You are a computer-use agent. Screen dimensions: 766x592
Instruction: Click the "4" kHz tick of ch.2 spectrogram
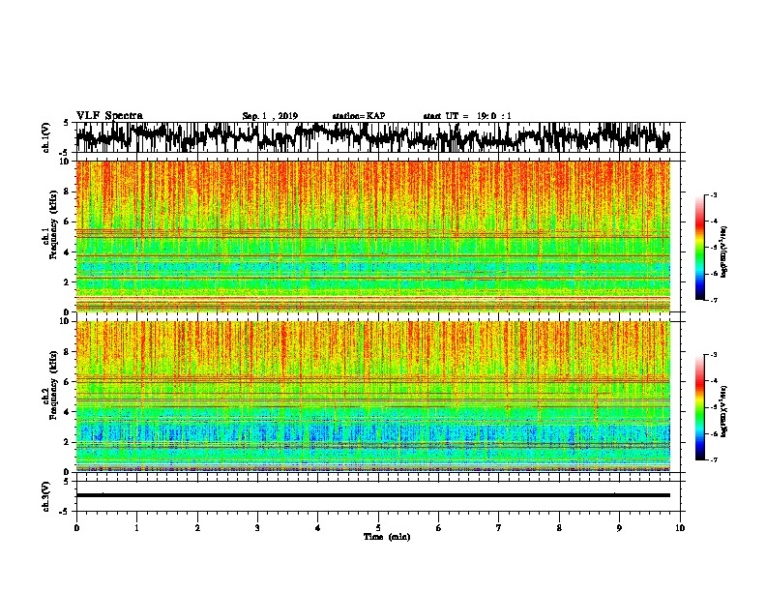pos(67,412)
